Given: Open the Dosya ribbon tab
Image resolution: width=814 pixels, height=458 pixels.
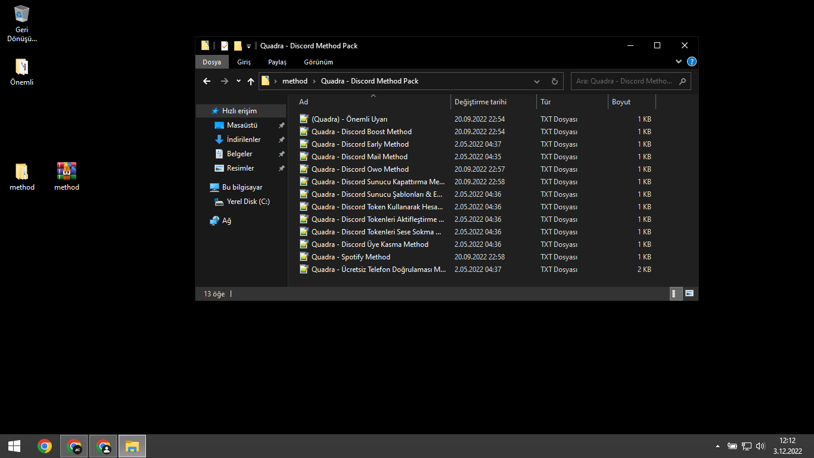Looking at the screenshot, I should [x=212, y=62].
